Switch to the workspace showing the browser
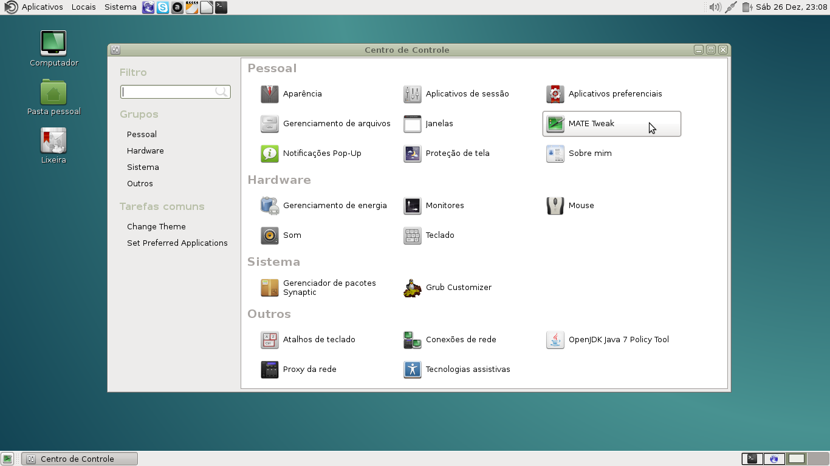This screenshot has height=466, width=830. click(774, 459)
